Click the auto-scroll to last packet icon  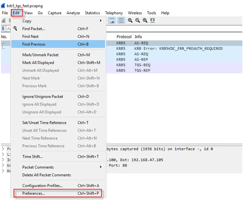click(112, 21)
